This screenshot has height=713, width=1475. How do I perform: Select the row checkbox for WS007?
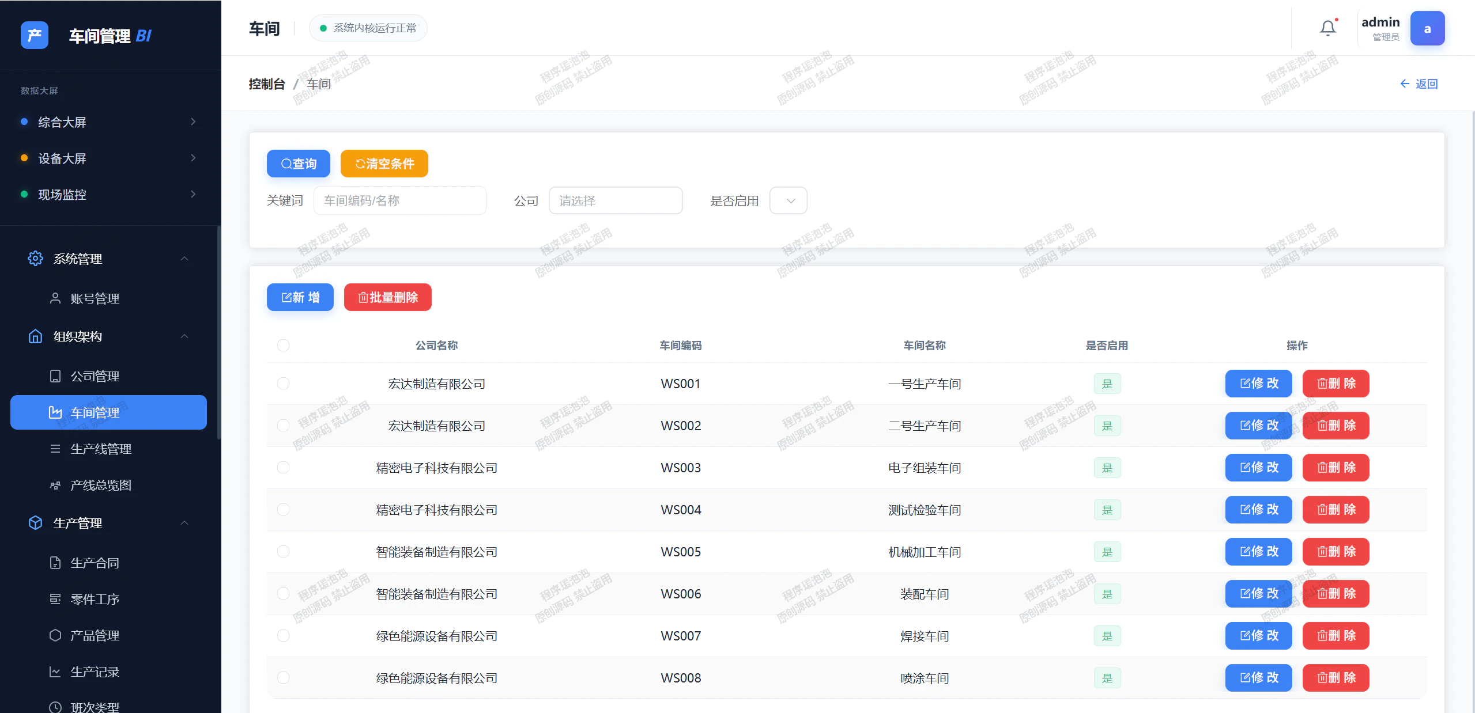(x=283, y=635)
